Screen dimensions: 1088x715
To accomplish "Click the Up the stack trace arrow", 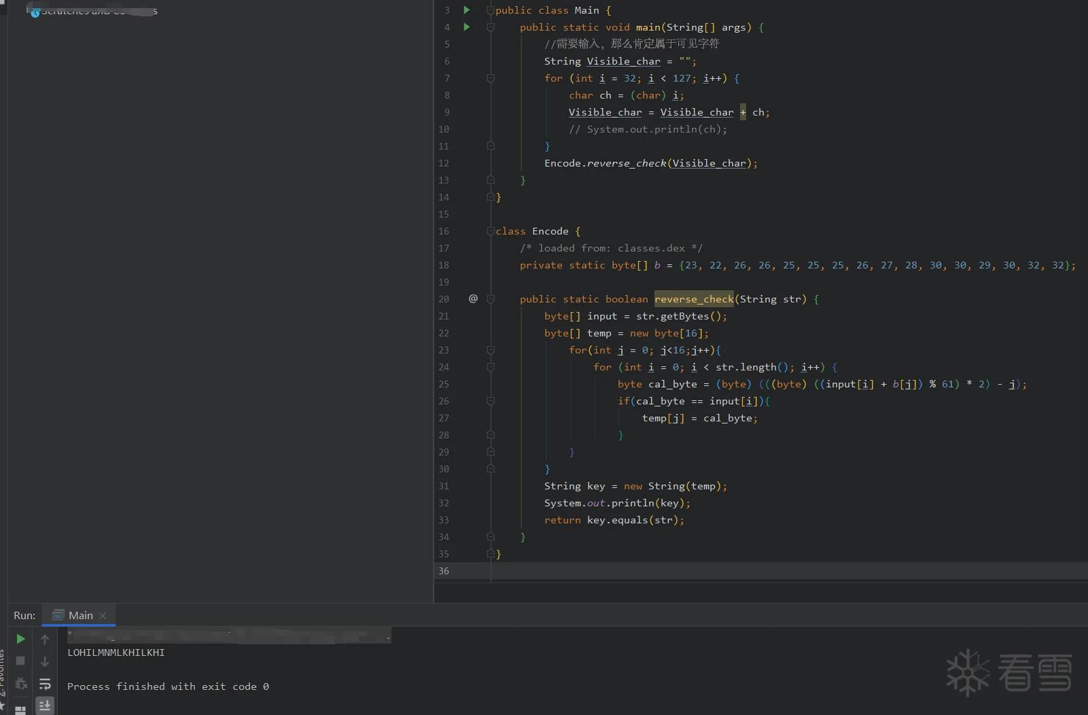I will point(45,640).
